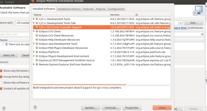This screenshot has height=111, width=207.
Task: Expand C/C++ Development Tools SDK row
Action: [34, 23]
